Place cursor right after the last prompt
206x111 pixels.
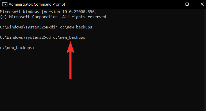pos(35,48)
